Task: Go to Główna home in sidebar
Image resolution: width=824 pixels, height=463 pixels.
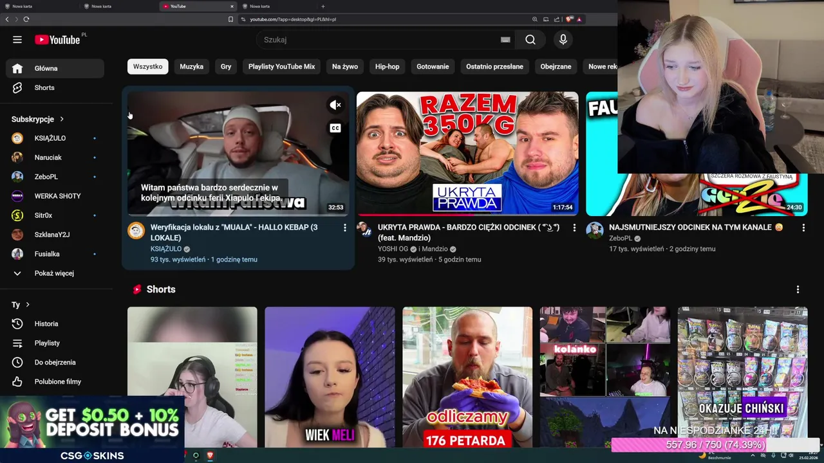Action: (x=55, y=68)
